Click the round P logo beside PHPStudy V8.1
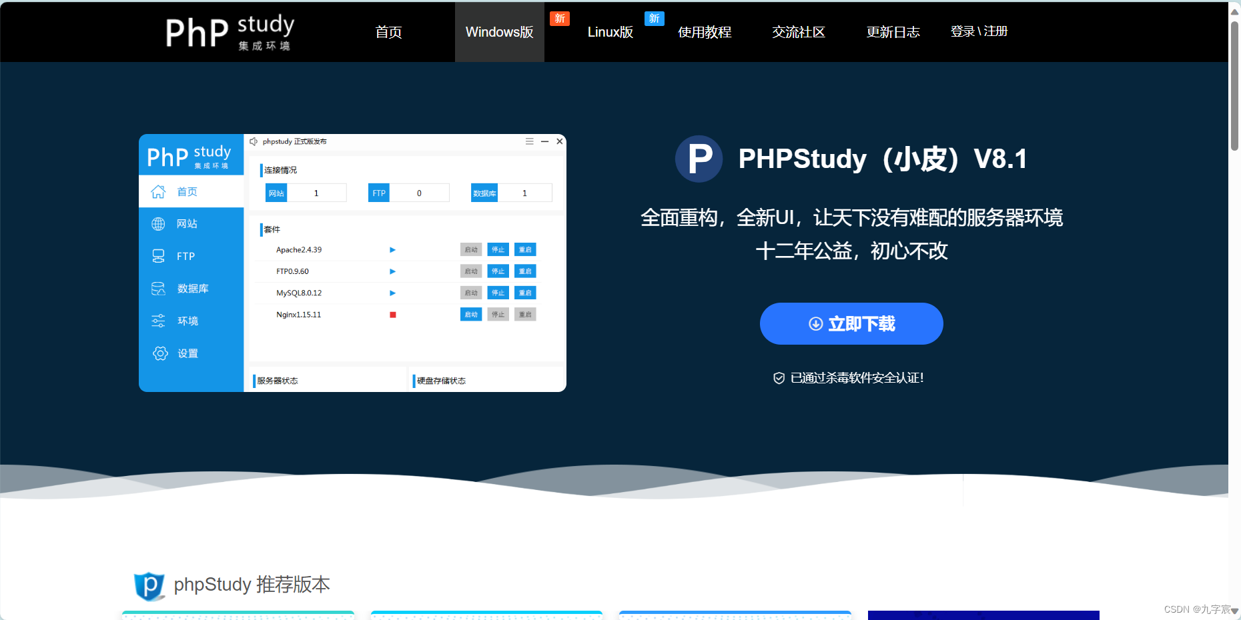Image resolution: width=1241 pixels, height=620 pixels. pyautogui.click(x=699, y=159)
